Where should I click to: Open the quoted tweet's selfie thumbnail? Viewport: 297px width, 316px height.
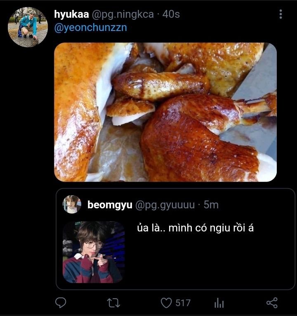click(x=94, y=252)
